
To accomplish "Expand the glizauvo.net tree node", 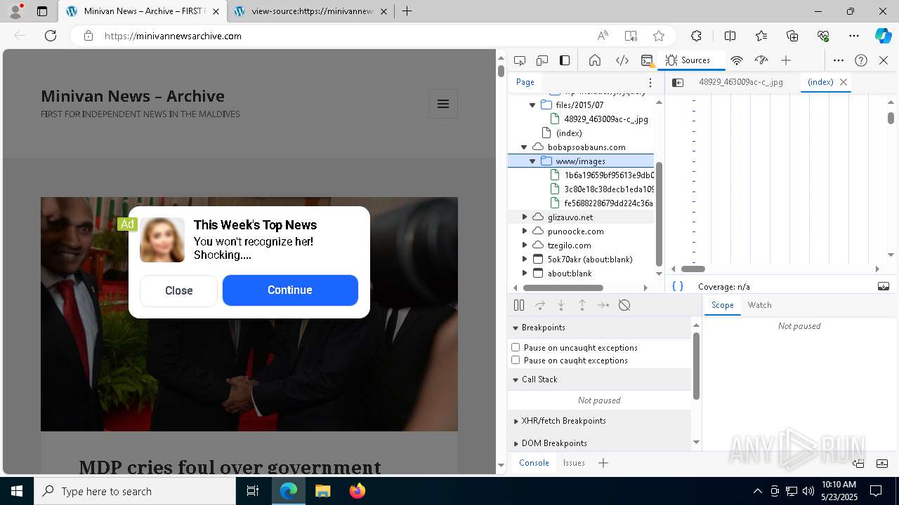I will [x=525, y=217].
